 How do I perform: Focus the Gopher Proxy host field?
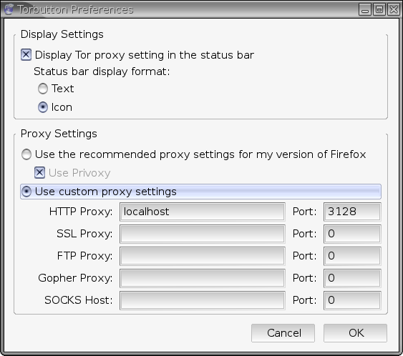tap(203, 278)
